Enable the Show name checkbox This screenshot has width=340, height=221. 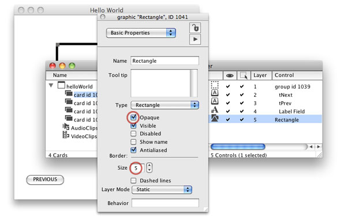[x=133, y=142]
